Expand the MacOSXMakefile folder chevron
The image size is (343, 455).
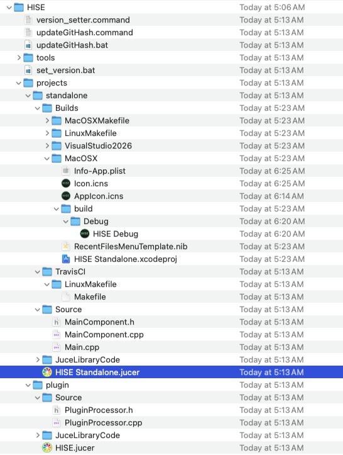click(x=47, y=120)
